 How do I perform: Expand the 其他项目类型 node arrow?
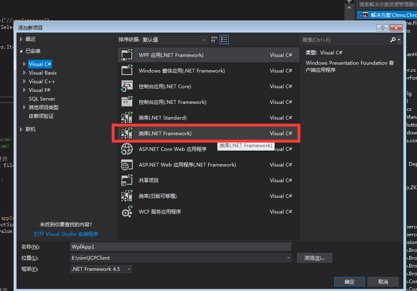[24, 107]
